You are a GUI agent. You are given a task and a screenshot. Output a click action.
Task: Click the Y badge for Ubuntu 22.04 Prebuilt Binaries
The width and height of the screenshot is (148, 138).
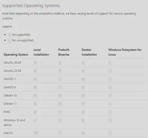(x=60, y=71)
